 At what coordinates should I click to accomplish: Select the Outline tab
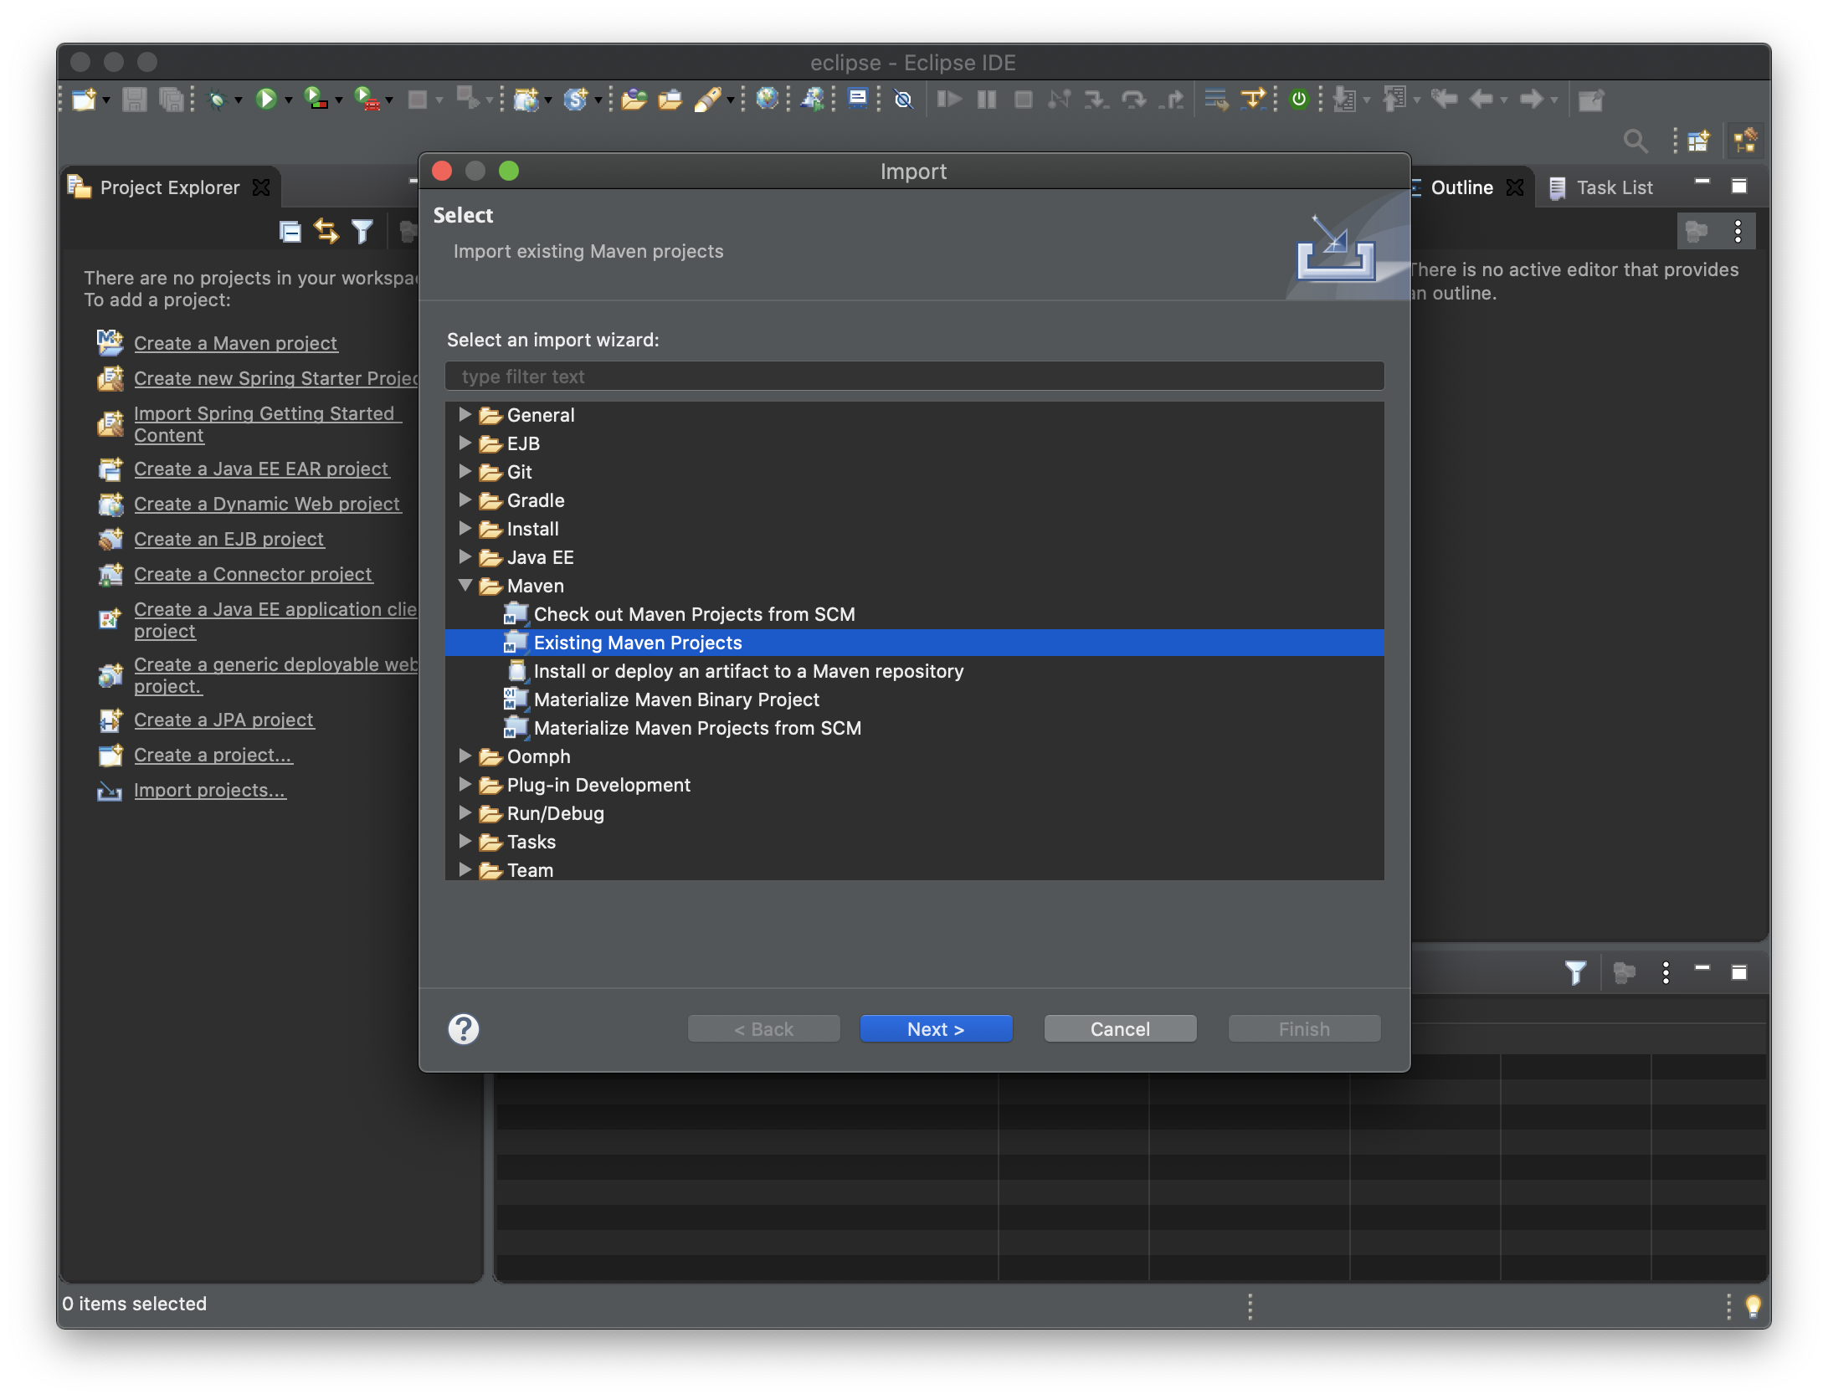point(1461,187)
